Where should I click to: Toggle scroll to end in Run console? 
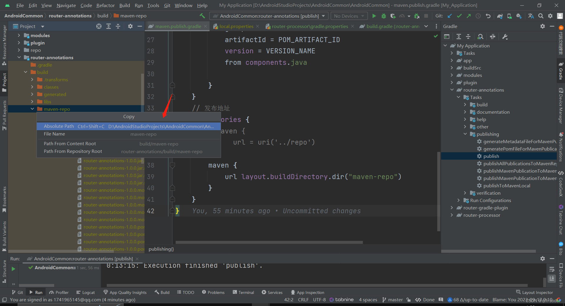tap(552, 278)
